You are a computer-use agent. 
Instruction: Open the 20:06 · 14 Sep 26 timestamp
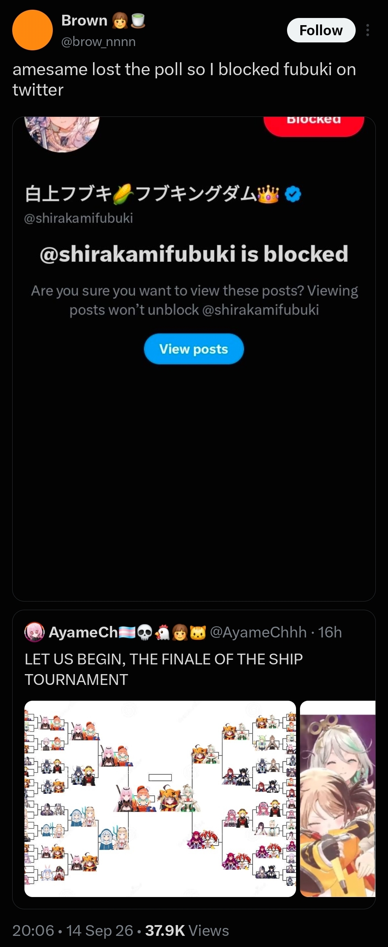point(73,930)
